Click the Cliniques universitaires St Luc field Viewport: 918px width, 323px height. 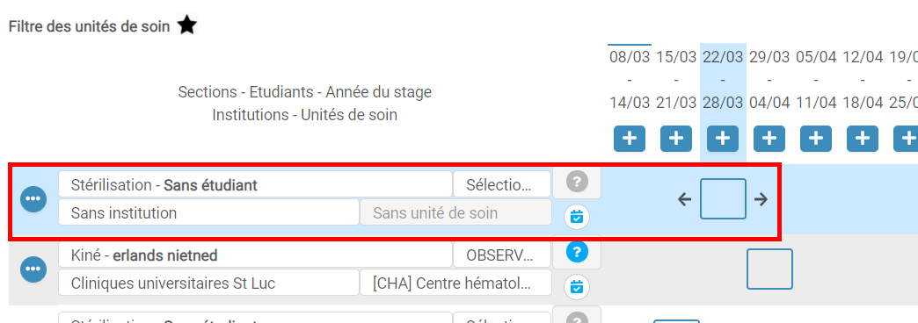point(208,283)
